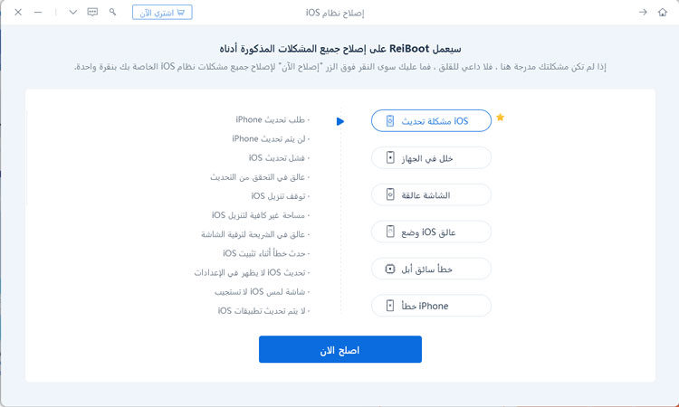Click the blue play arrow indicator

click(x=339, y=121)
